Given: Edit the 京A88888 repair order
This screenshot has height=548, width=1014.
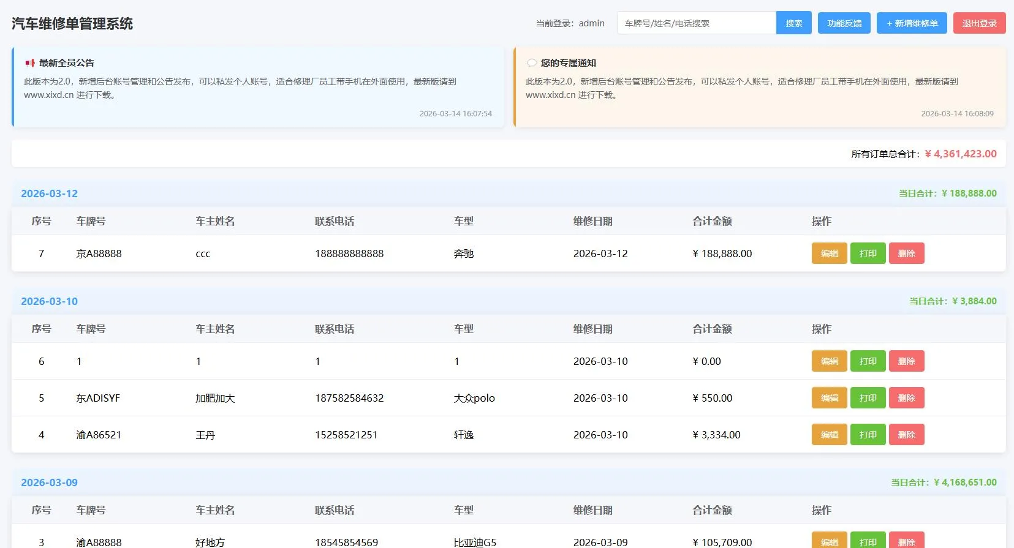Looking at the screenshot, I should (x=829, y=253).
